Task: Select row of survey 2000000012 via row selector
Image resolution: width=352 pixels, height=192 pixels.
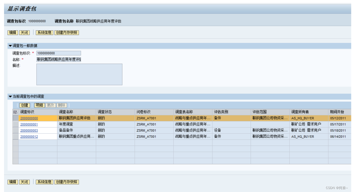Action: coord(16,137)
